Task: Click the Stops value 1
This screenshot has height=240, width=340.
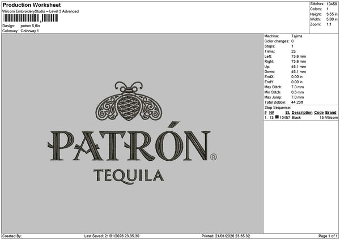Action: pos(292,46)
